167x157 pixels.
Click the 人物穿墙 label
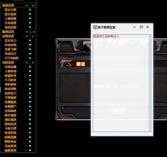tap(10, 71)
